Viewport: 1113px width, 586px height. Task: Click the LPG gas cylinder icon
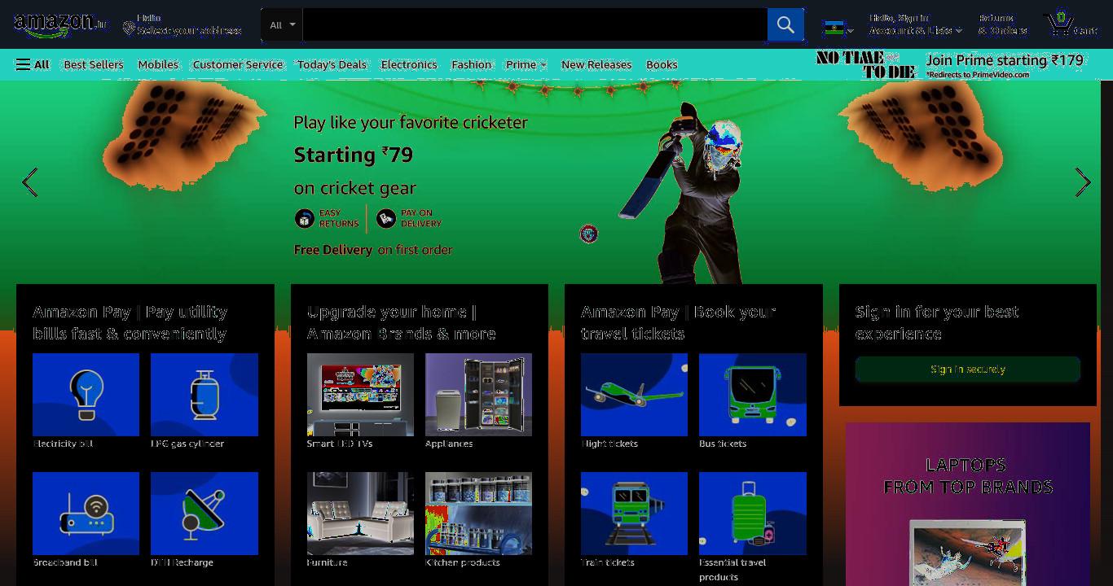[x=205, y=395]
